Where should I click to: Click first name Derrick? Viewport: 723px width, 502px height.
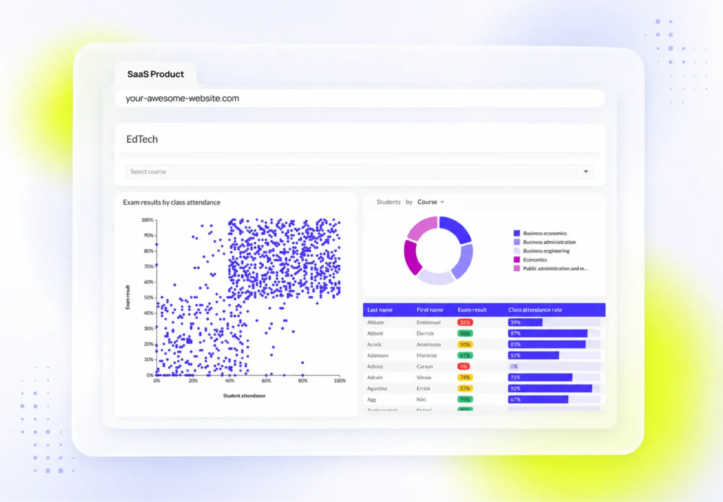pos(425,333)
